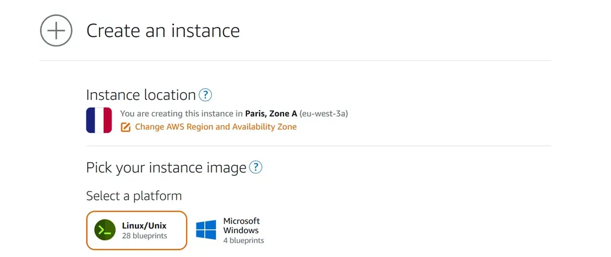611x257 pixels.
Task: Choose the Microsoft Windows platform label
Action: 242,225
